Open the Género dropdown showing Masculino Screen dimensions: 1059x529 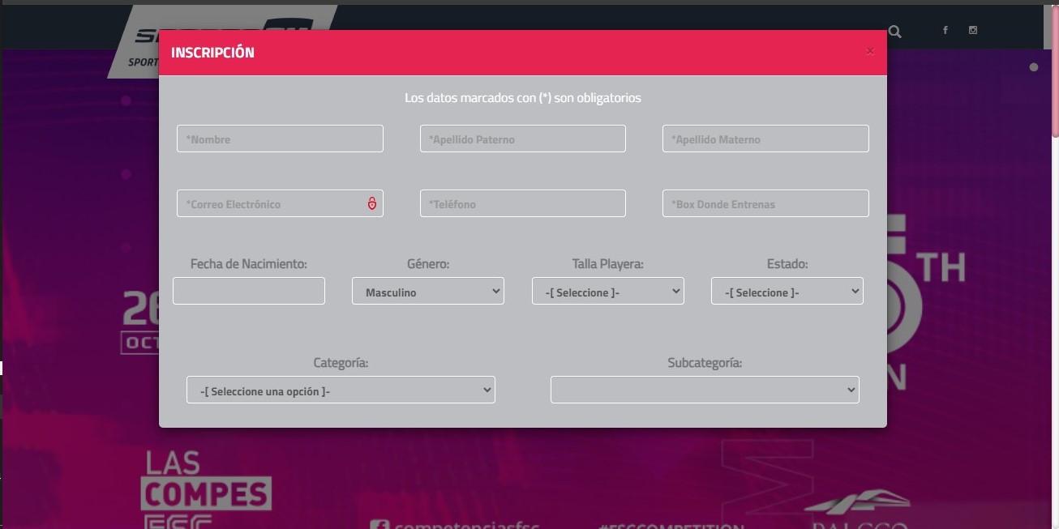(x=428, y=292)
